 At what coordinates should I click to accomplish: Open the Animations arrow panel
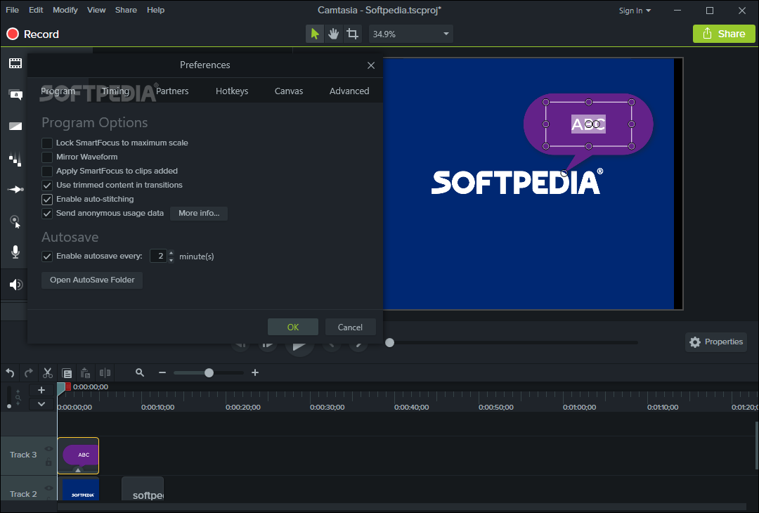point(15,189)
